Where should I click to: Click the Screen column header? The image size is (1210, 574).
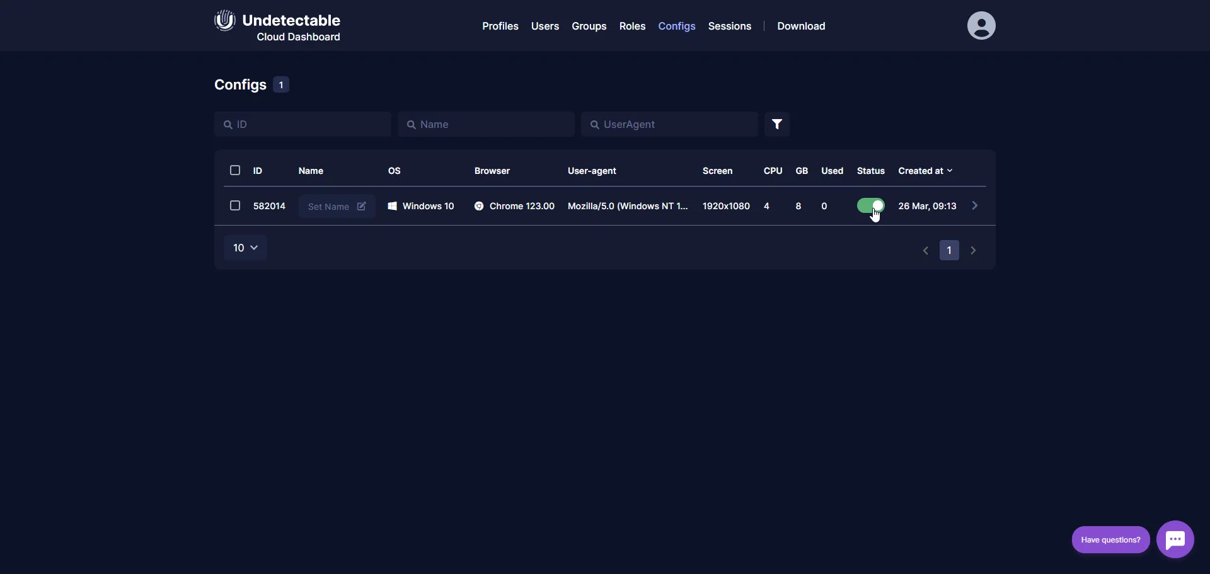(x=717, y=171)
